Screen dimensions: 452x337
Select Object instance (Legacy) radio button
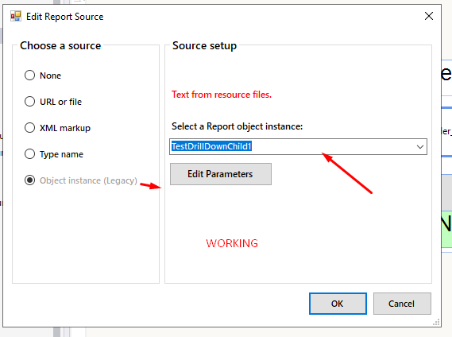(29, 180)
